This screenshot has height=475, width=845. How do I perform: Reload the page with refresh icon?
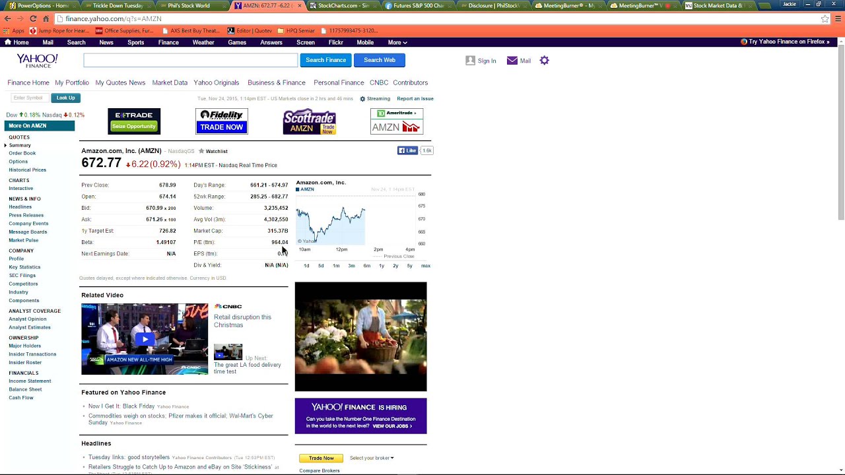33,18
